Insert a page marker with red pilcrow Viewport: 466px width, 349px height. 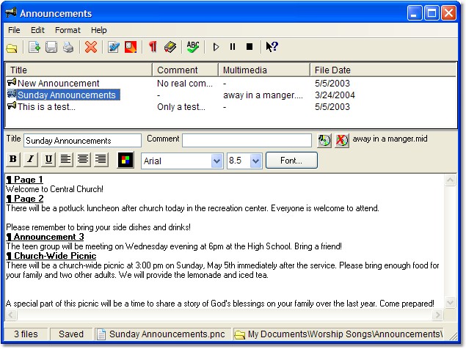tap(153, 47)
